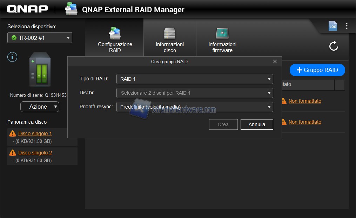Select the Configurazione RAID tab
The width and height of the screenshot is (356, 218).
115,41
